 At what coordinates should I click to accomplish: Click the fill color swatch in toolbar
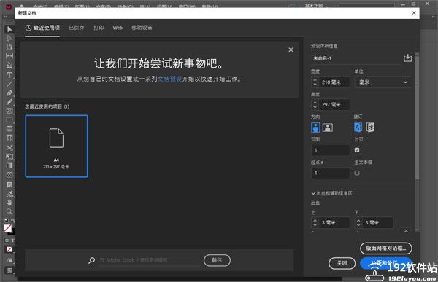[x=8, y=228]
